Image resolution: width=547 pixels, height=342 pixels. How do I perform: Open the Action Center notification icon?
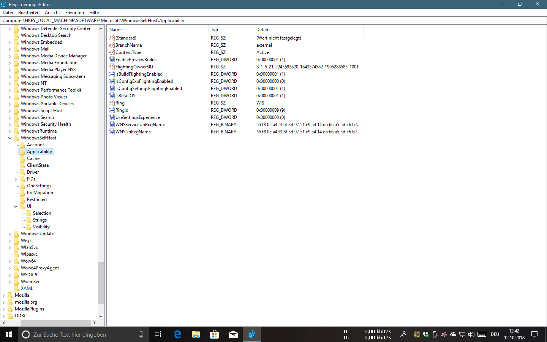pos(534,334)
